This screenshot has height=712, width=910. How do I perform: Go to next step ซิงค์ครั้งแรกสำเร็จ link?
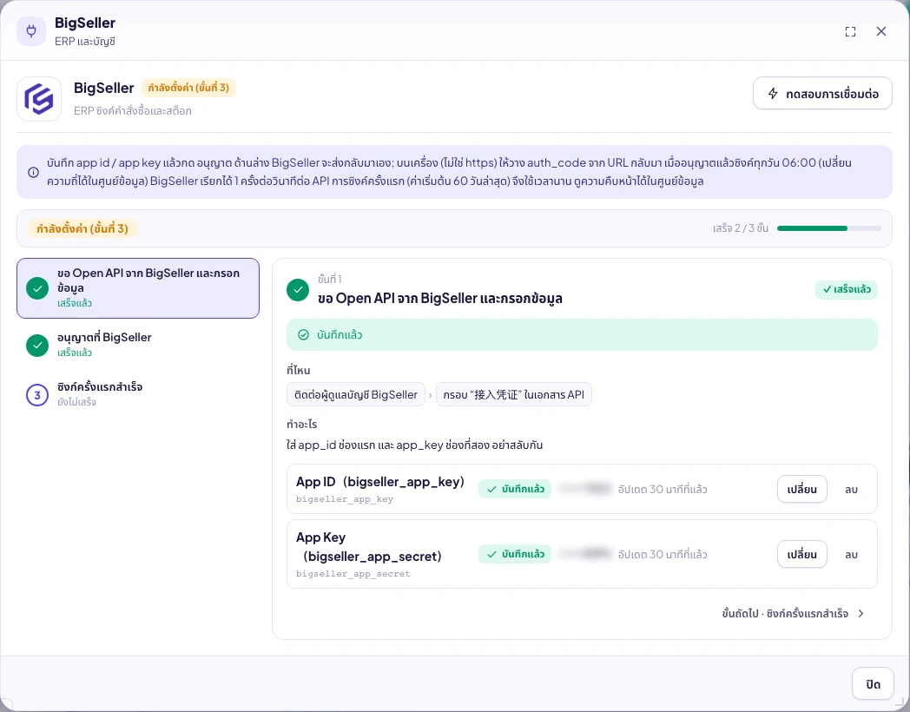pos(794,613)
